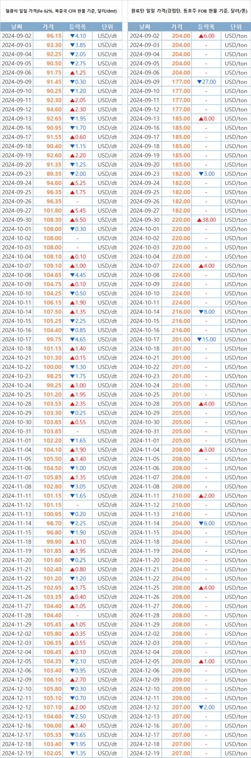The width and height of the screenshot is (251, 758).
Task: Click the blue down arrow beside 27.00 change
Action: point(199,82)
